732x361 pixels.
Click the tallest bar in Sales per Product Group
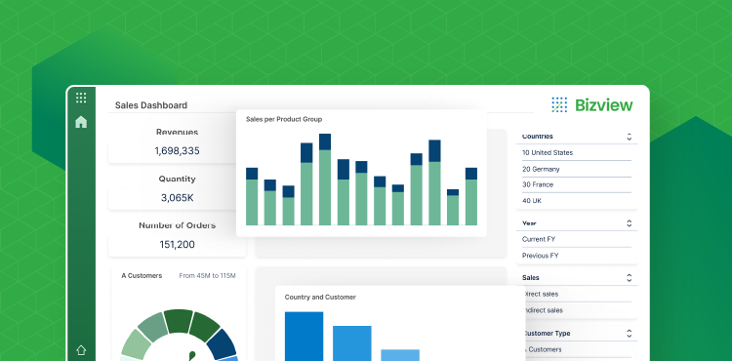(x=325, y=180)
